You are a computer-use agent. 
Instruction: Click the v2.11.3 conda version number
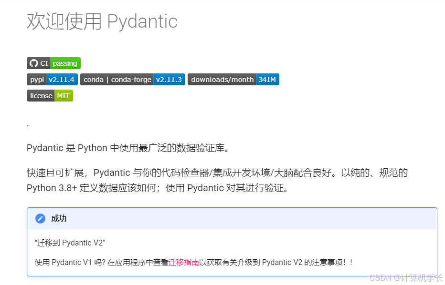click(x=170, y=80)
